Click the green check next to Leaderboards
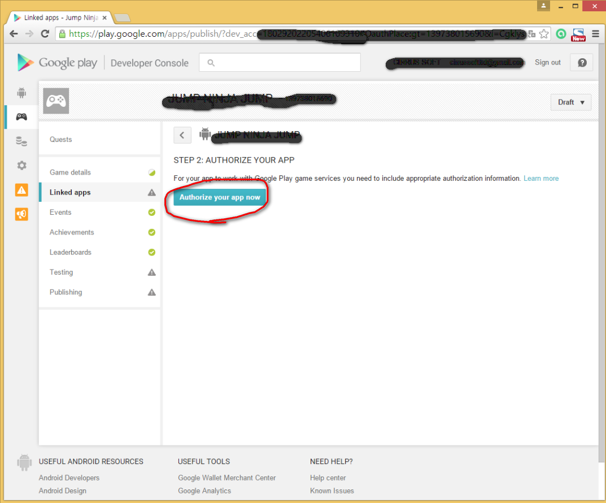 point(152,253)
